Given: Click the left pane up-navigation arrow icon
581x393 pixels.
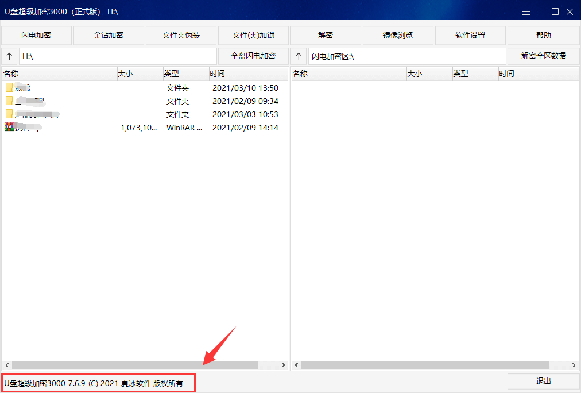Looking at the screenshot, I should [9, 56].
